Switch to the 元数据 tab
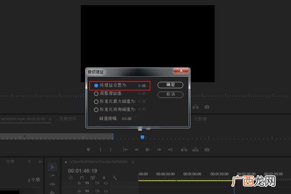This screenshot has height=194, width=291. [x=200, y=119]
